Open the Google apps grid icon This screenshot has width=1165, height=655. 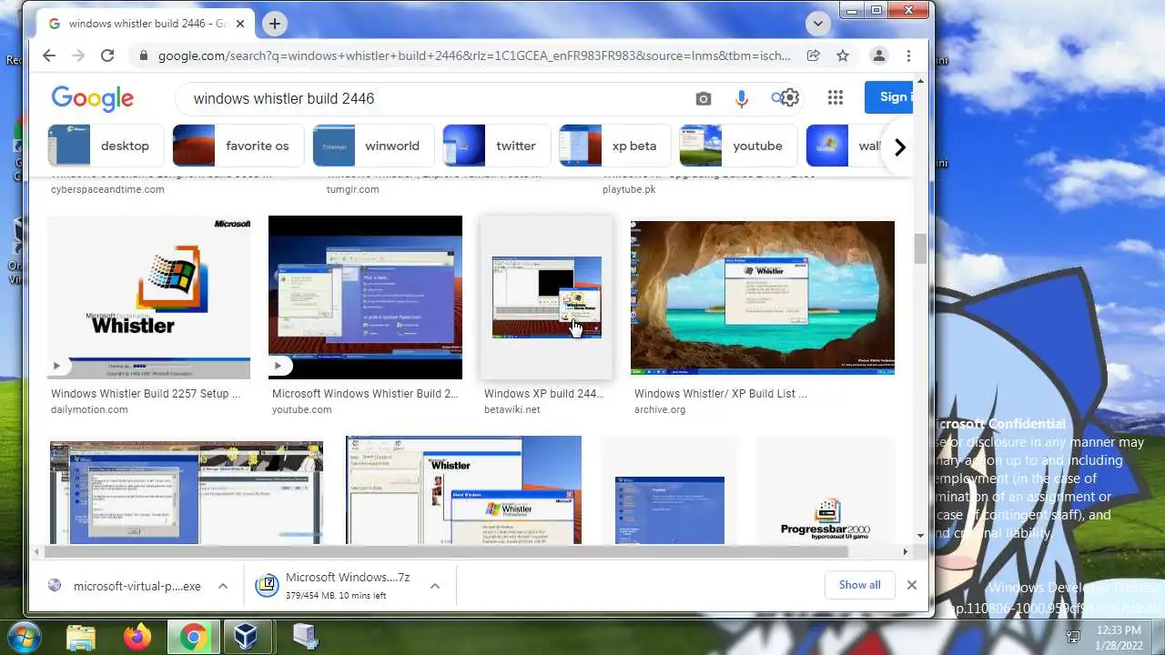tap(835, 97)
